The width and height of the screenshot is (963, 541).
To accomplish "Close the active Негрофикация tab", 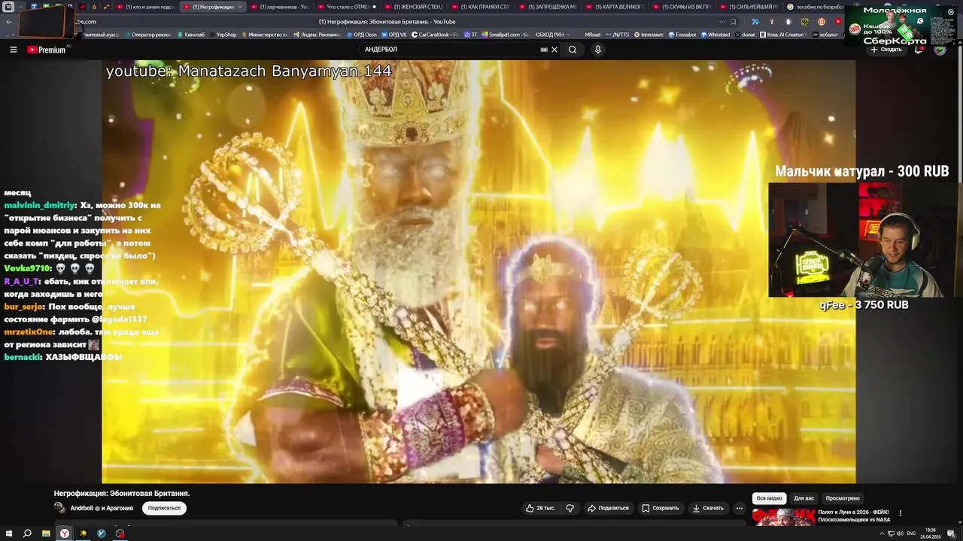I will [241, 7].
